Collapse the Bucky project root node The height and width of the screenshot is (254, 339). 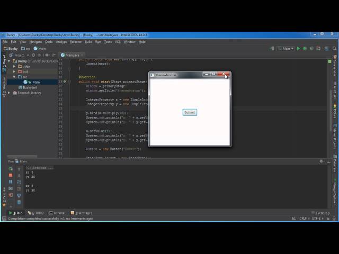pyautogui.click(x=9, y=61)
